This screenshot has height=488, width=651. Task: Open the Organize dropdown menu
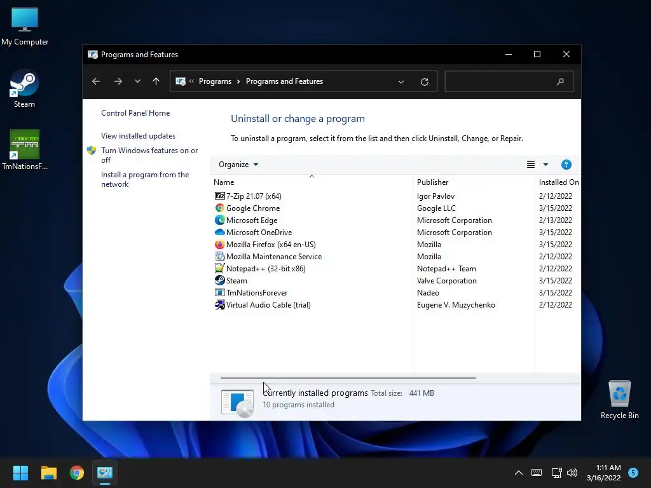pos(238,165)
